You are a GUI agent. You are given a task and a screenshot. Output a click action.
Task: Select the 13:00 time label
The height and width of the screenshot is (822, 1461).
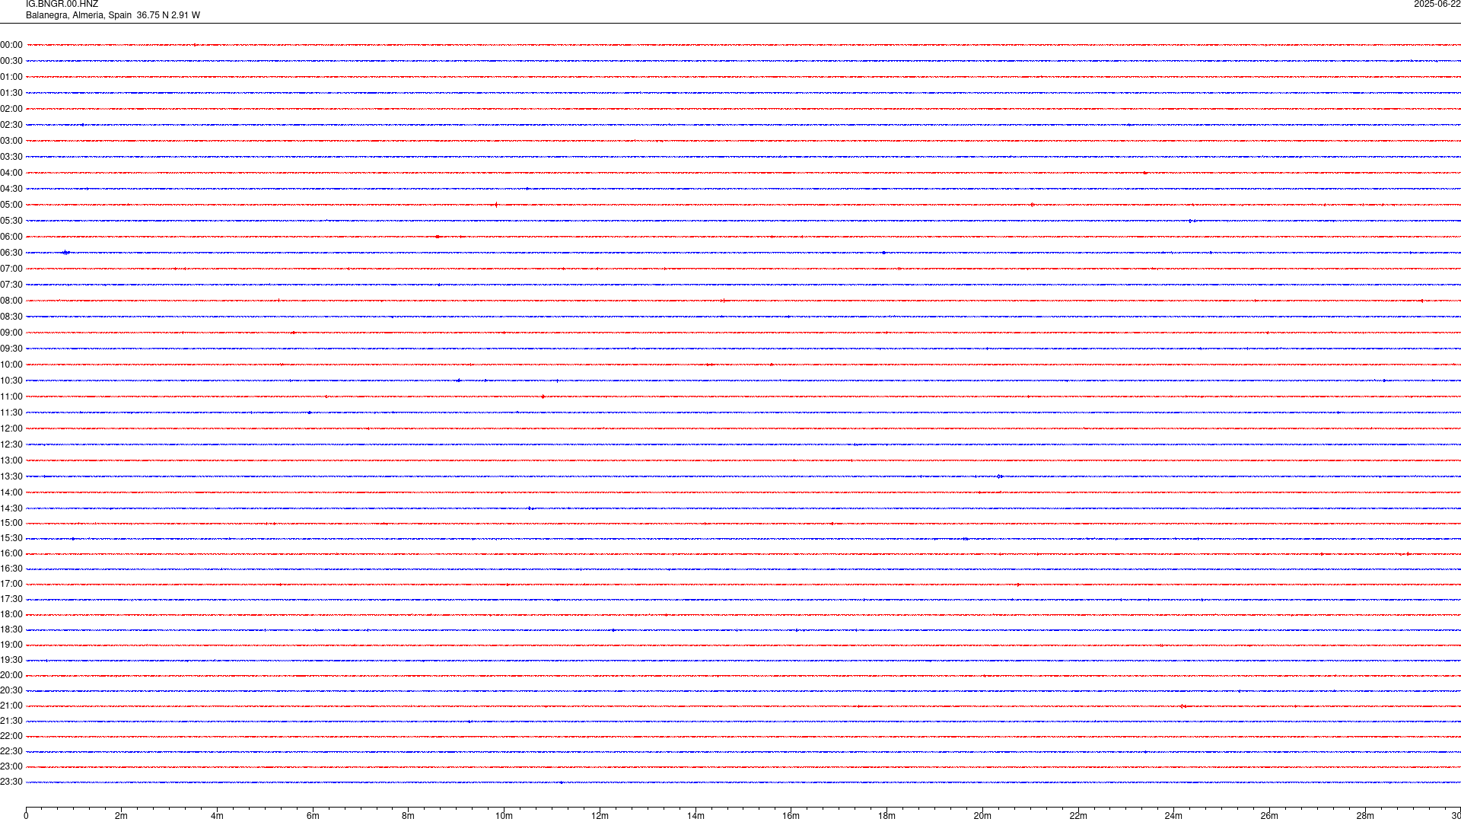11,460
